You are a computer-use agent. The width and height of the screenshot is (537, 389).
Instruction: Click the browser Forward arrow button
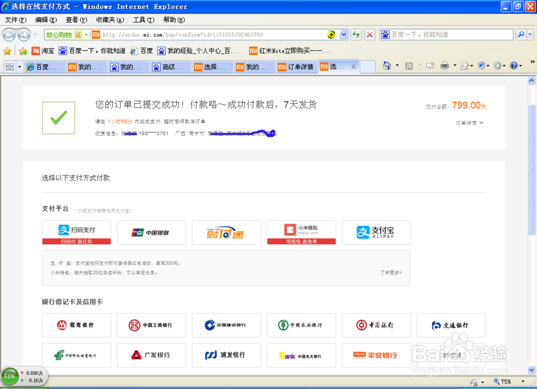24,34
